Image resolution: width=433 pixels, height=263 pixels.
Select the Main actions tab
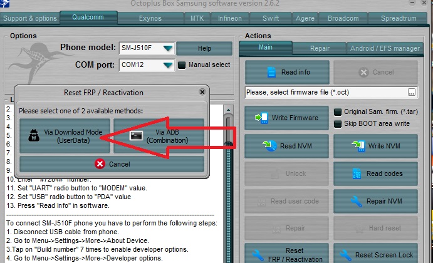(x=266, y=48)
